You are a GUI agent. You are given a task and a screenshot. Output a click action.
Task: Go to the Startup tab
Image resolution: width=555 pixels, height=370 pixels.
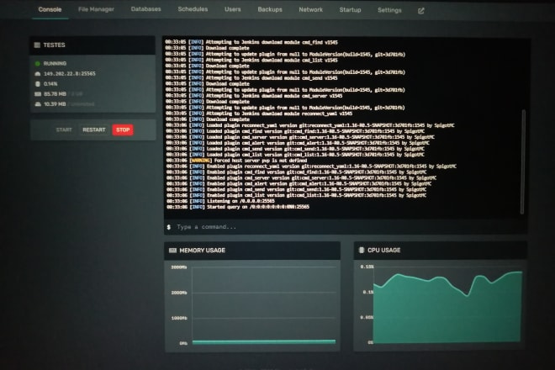(350, 10)
